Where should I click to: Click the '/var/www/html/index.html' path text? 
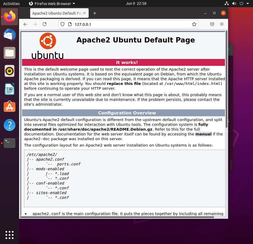(x=192, y=84)
